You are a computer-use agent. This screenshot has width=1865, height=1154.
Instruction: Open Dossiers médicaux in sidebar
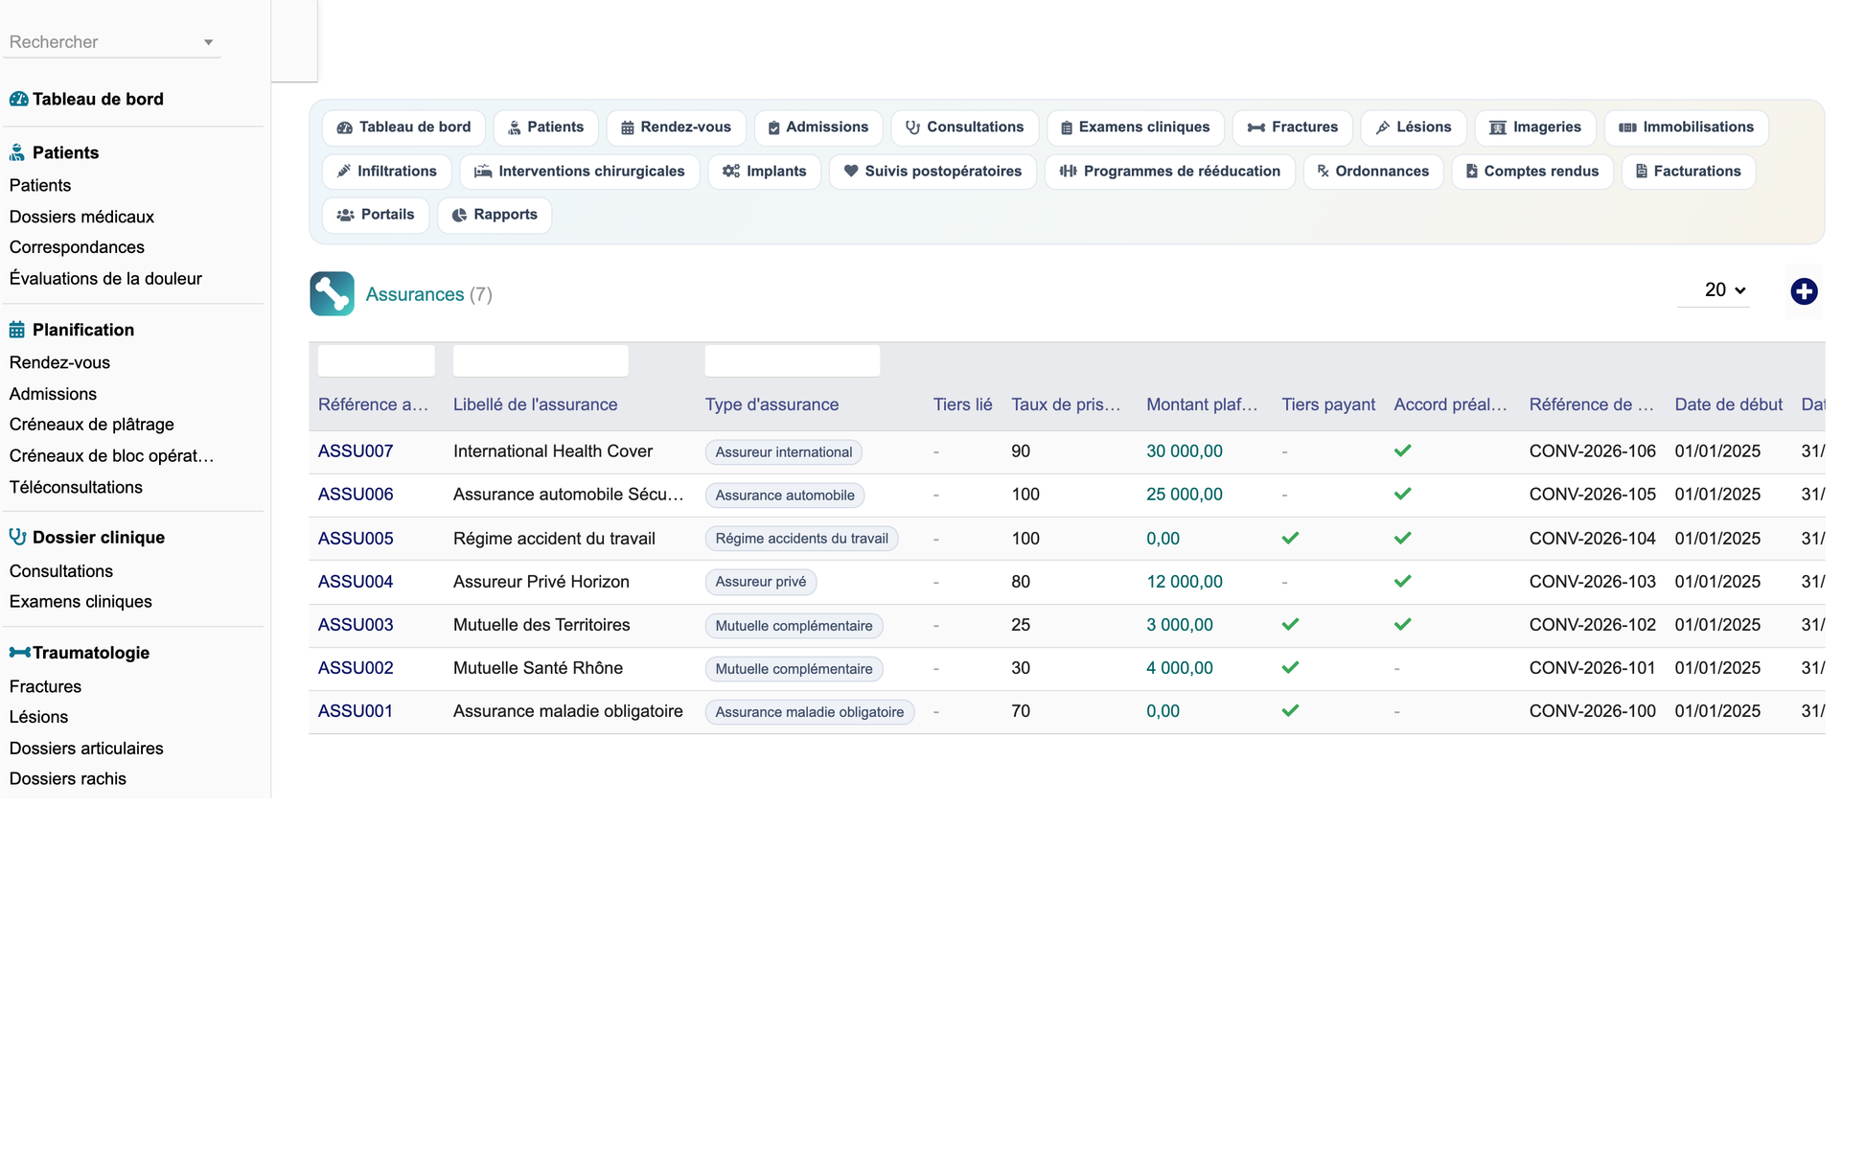point(81,217)
